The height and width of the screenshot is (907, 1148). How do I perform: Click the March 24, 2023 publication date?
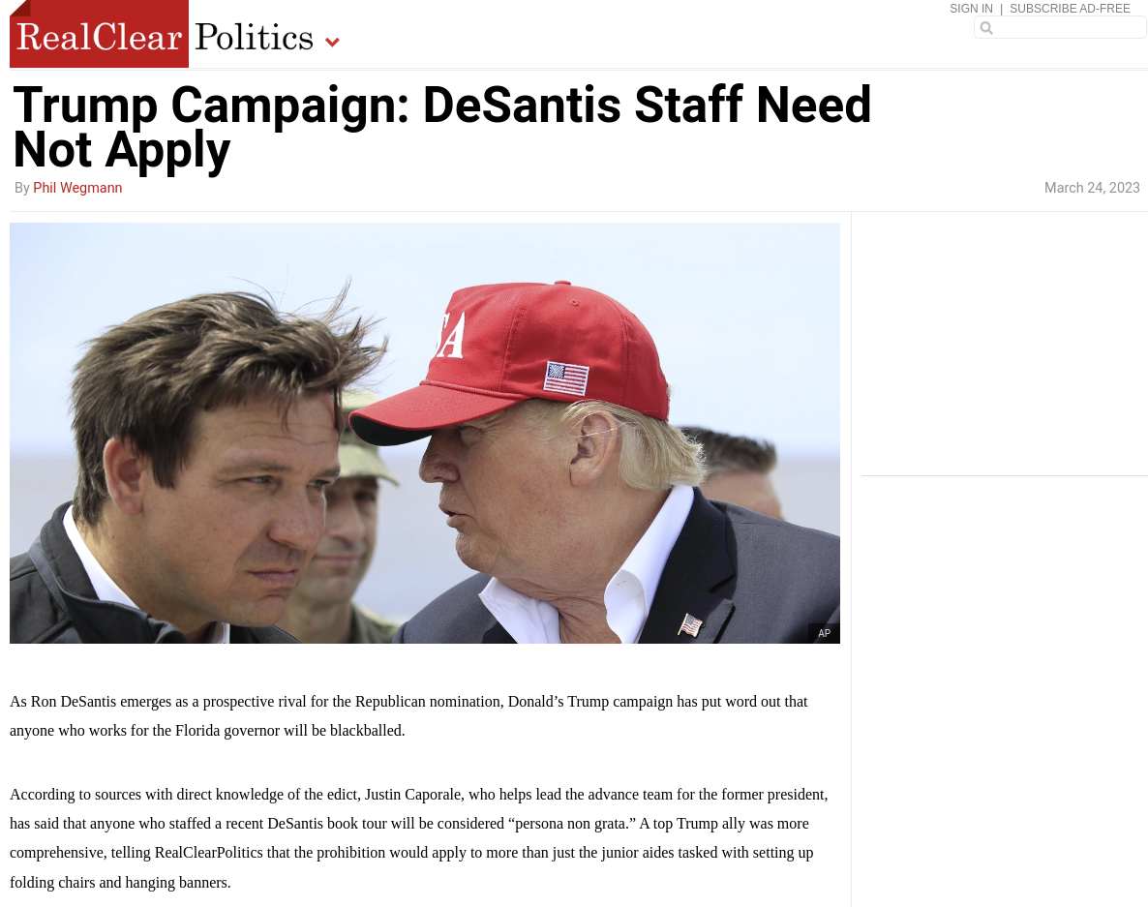(x=1092, y=188)
